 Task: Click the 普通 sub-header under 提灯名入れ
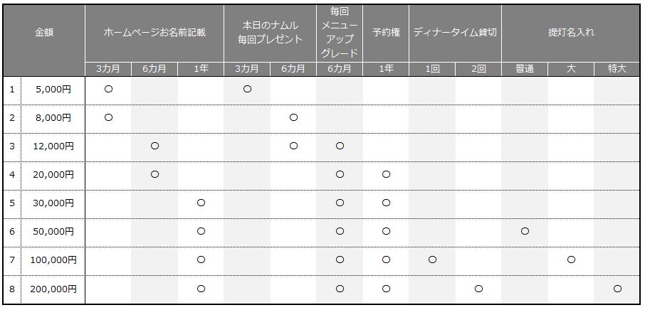tap(525, 69)
